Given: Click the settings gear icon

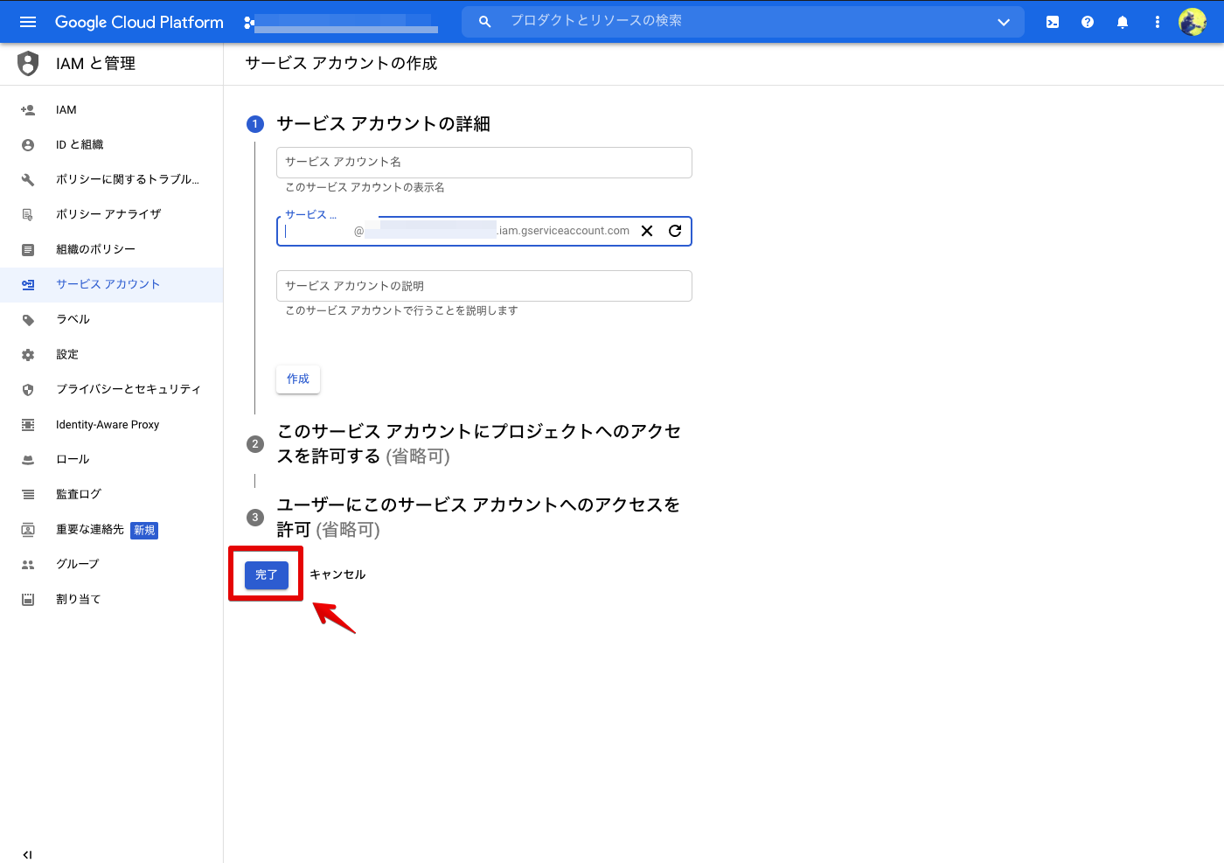Looking at the screenshot, I should (28, 355).
